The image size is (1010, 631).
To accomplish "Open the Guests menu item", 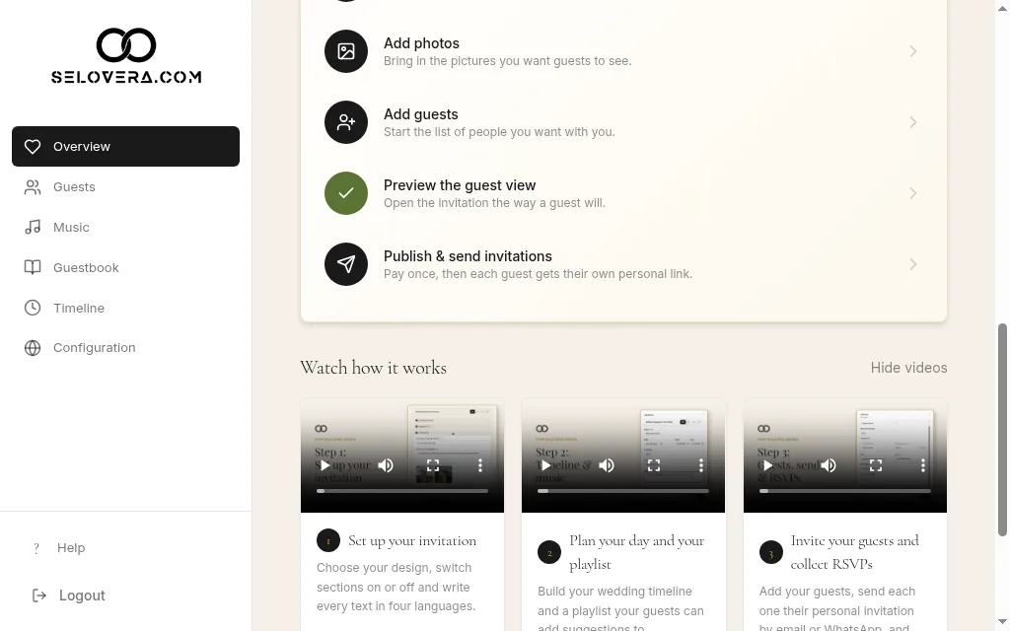I will point(125,186).
